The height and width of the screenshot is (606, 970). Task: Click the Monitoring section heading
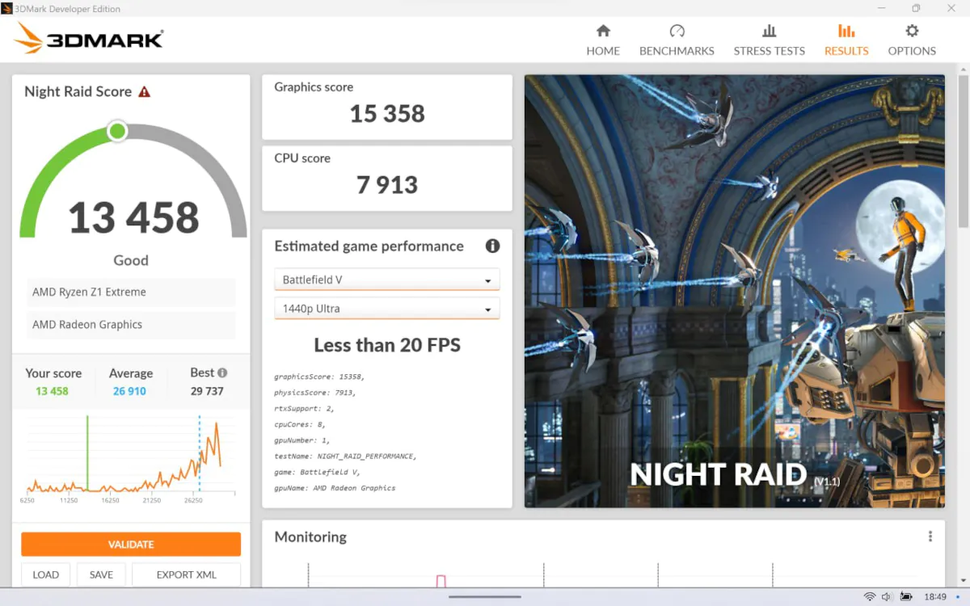point(310,537)
